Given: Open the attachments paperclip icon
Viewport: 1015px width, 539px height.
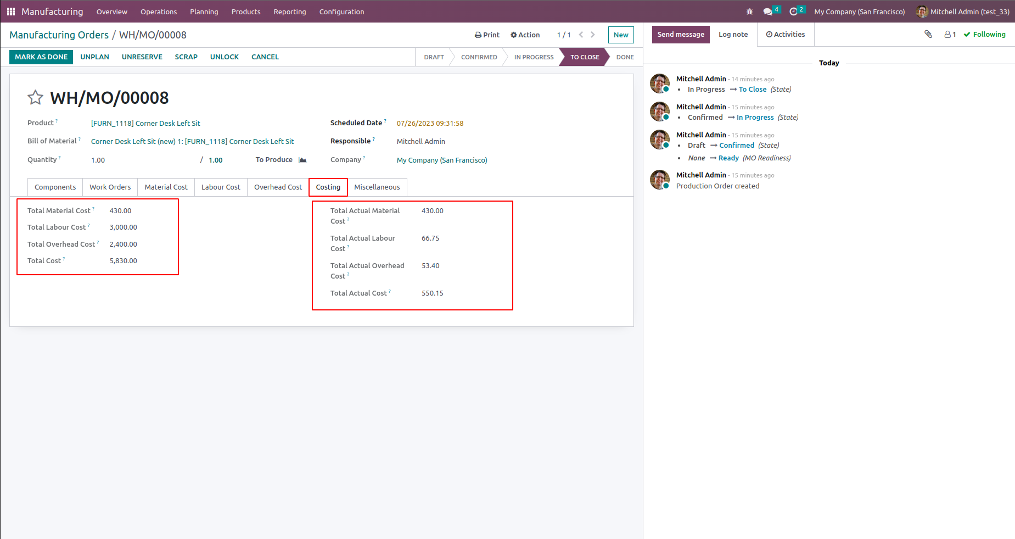Looking at the screenshot, I should tap(928, 34).
